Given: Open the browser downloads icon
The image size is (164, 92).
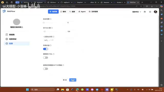Looking at the screenshot, I should pos(152,6).
